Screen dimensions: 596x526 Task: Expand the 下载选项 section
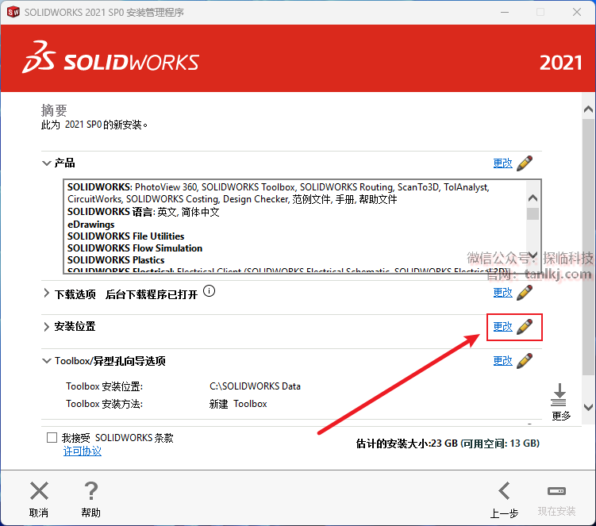(x=46, y=293)
